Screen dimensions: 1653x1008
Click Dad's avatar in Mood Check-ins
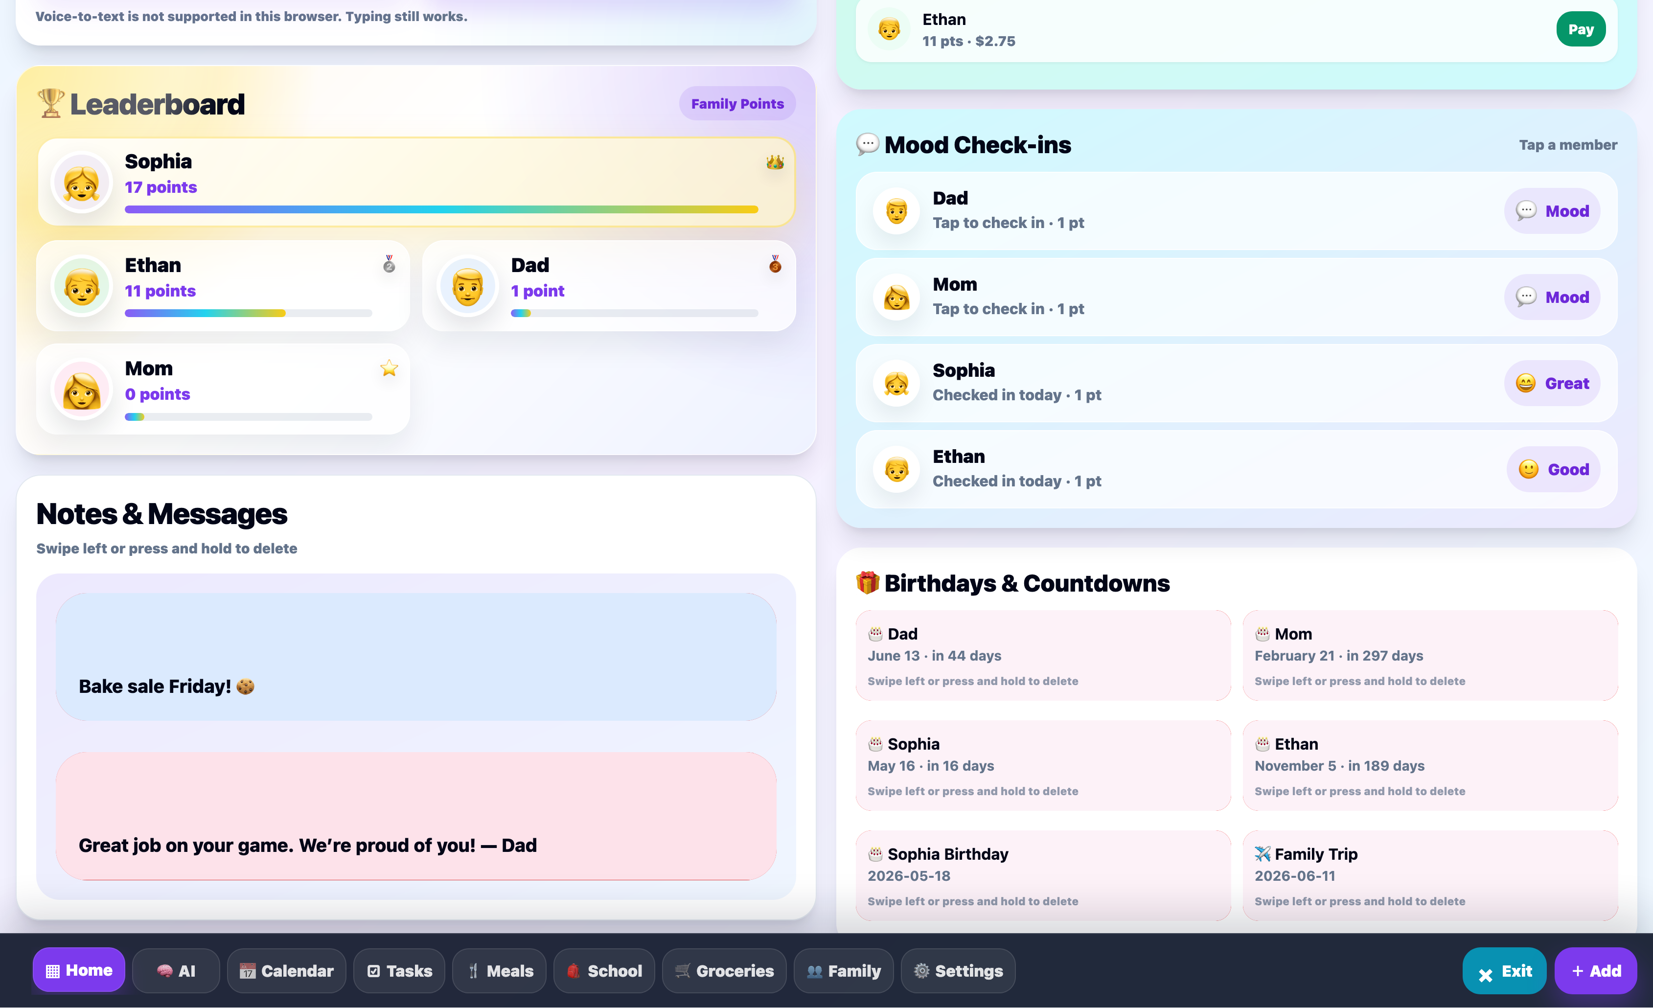tap(896, 211)
